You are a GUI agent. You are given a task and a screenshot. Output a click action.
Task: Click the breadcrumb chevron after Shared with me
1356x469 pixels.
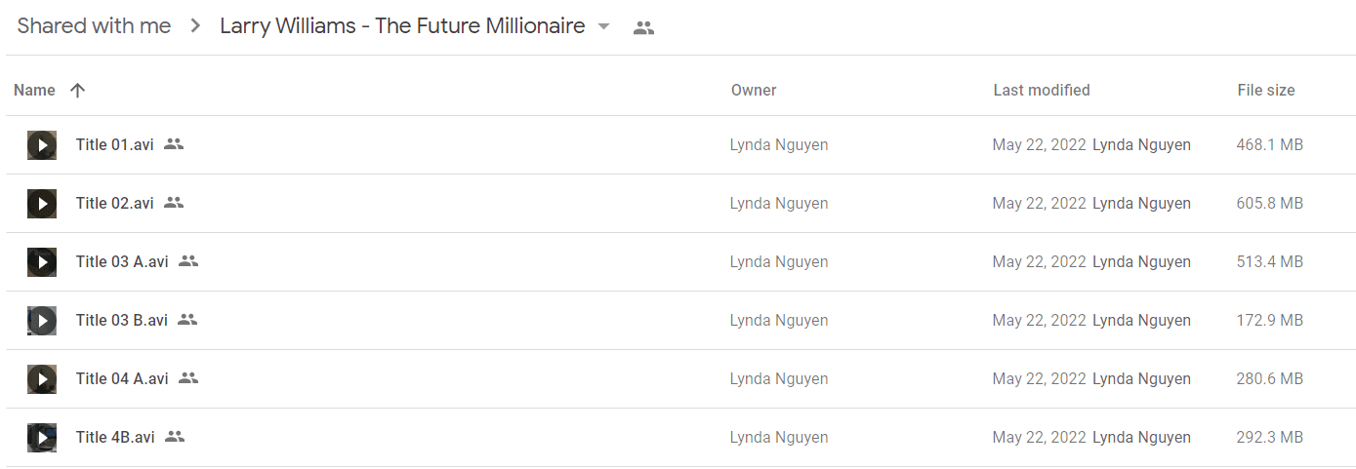tap(195, 26)
